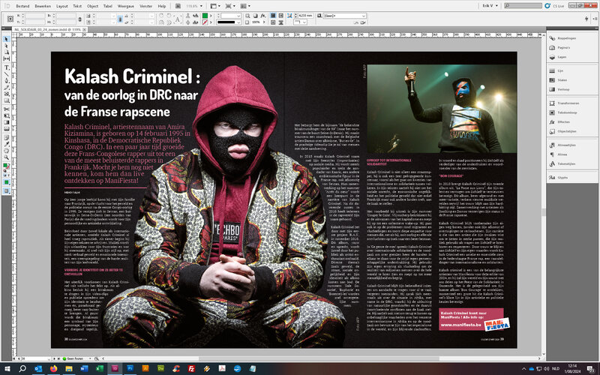Select the Pen tool
Screen dimensions: 600x375
[x=7, y=81]
